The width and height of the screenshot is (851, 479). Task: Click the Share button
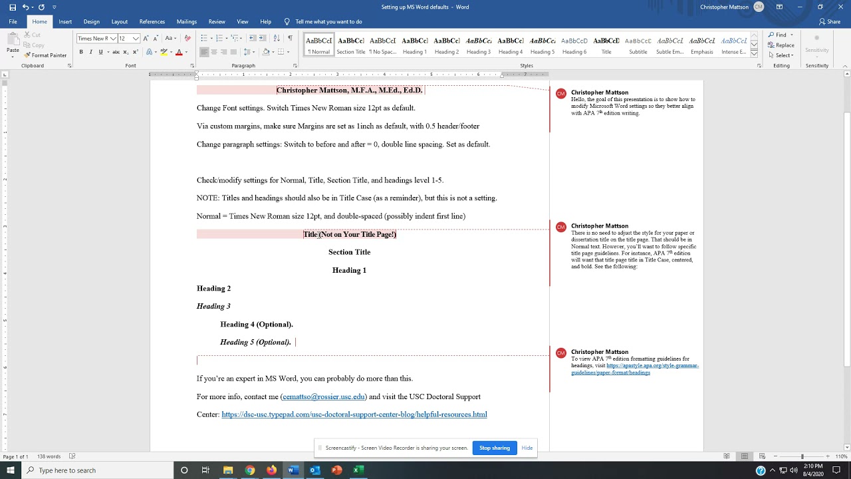pos(830,22)
